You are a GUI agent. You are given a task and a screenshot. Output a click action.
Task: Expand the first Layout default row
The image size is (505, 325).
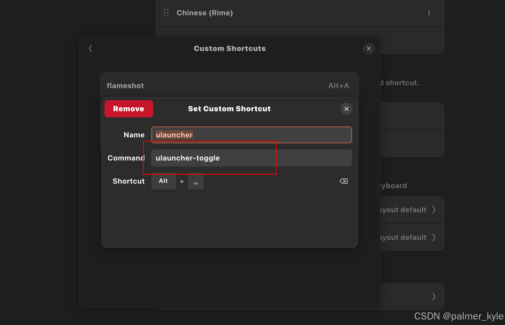434,210
